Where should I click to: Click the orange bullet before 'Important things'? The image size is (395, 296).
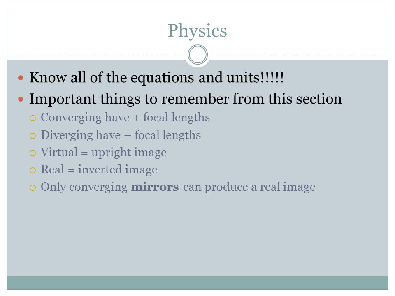[x=21, y=99]
